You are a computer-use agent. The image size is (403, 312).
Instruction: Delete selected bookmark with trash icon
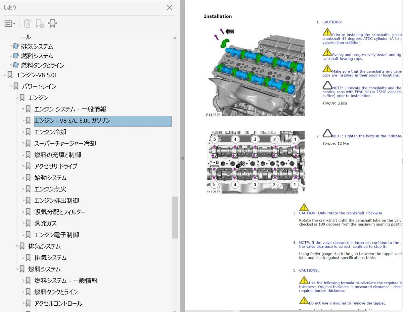[x=27, y=23]
